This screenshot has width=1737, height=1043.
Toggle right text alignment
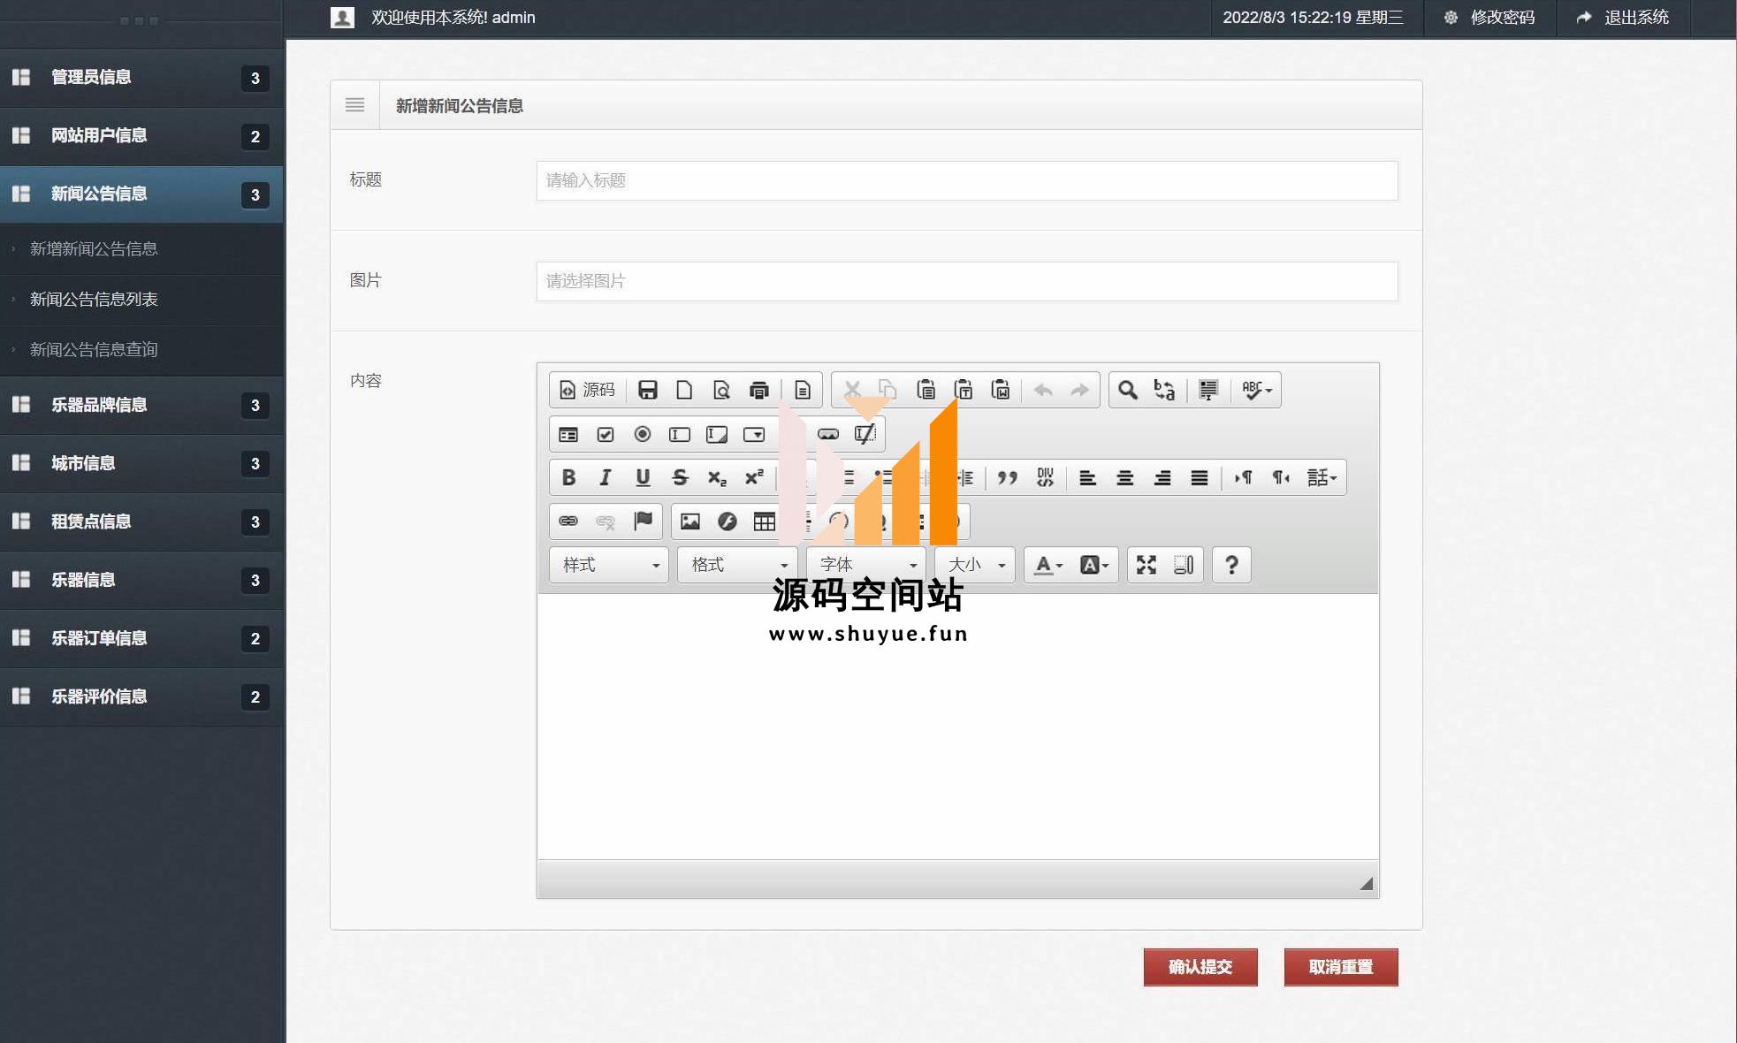(1162, 477)
